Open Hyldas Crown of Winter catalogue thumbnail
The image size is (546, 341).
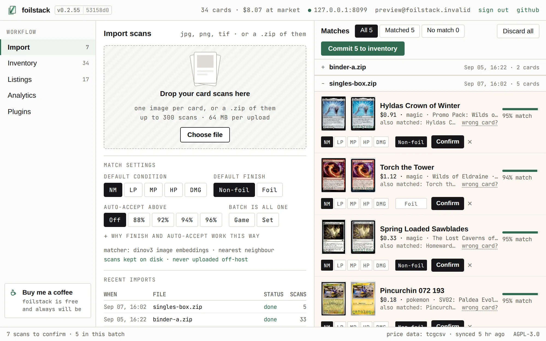pos(363,113)
